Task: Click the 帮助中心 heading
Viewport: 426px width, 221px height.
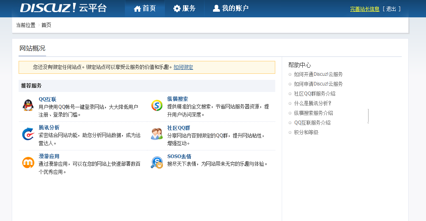Action: 299,65
